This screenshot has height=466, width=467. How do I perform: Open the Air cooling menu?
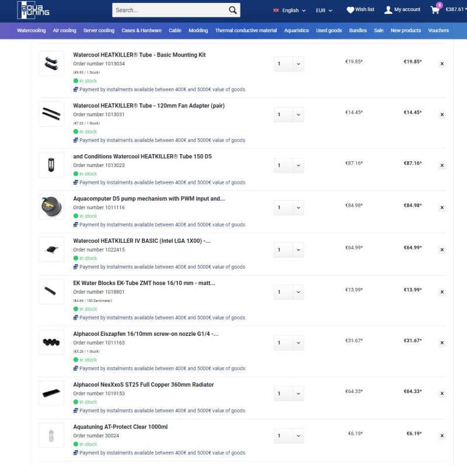(65, 30)
